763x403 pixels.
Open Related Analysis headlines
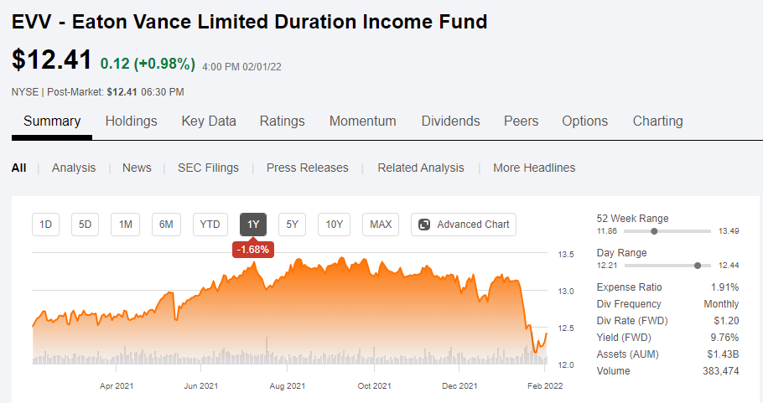pyautogui.click(x=421, y=168)
